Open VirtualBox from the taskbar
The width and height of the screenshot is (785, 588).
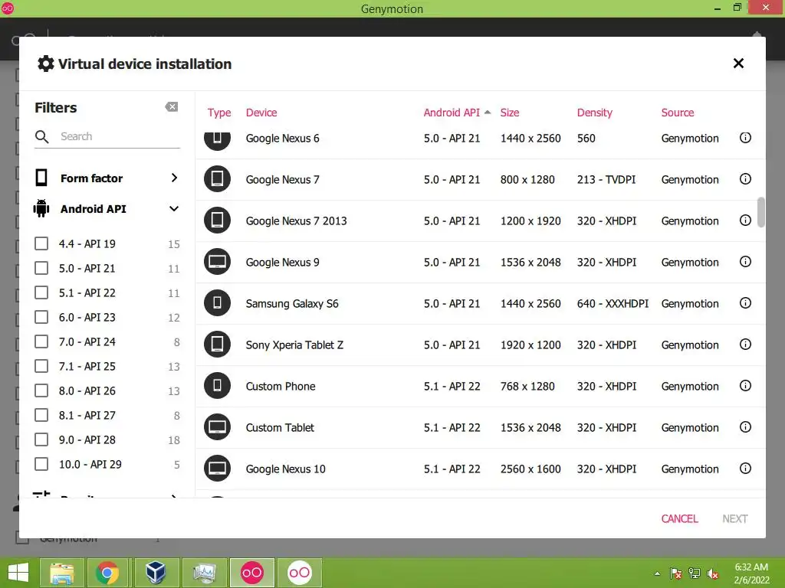coord(156,573)
